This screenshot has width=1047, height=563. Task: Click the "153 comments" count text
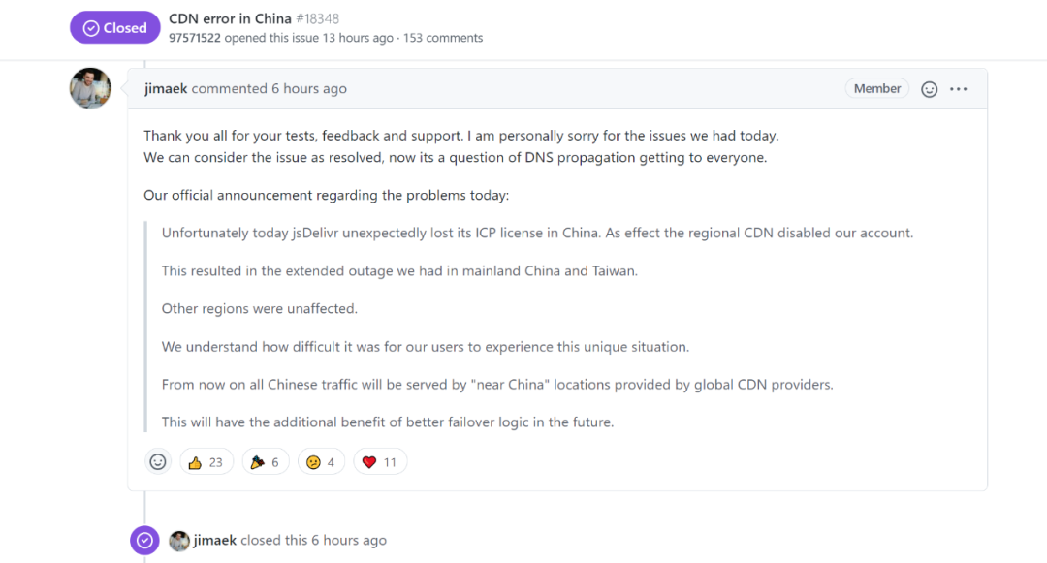[443, 38]
